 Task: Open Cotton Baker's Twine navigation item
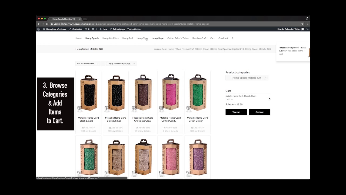tap(178, 38)
